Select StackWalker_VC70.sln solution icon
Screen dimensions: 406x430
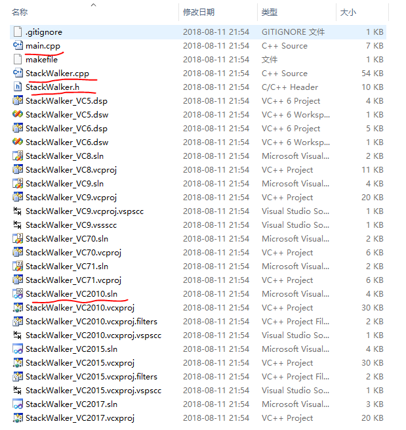click(x=18, y=238)
